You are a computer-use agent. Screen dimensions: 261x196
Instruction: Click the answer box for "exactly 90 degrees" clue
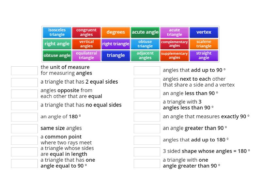coord(147,117)
